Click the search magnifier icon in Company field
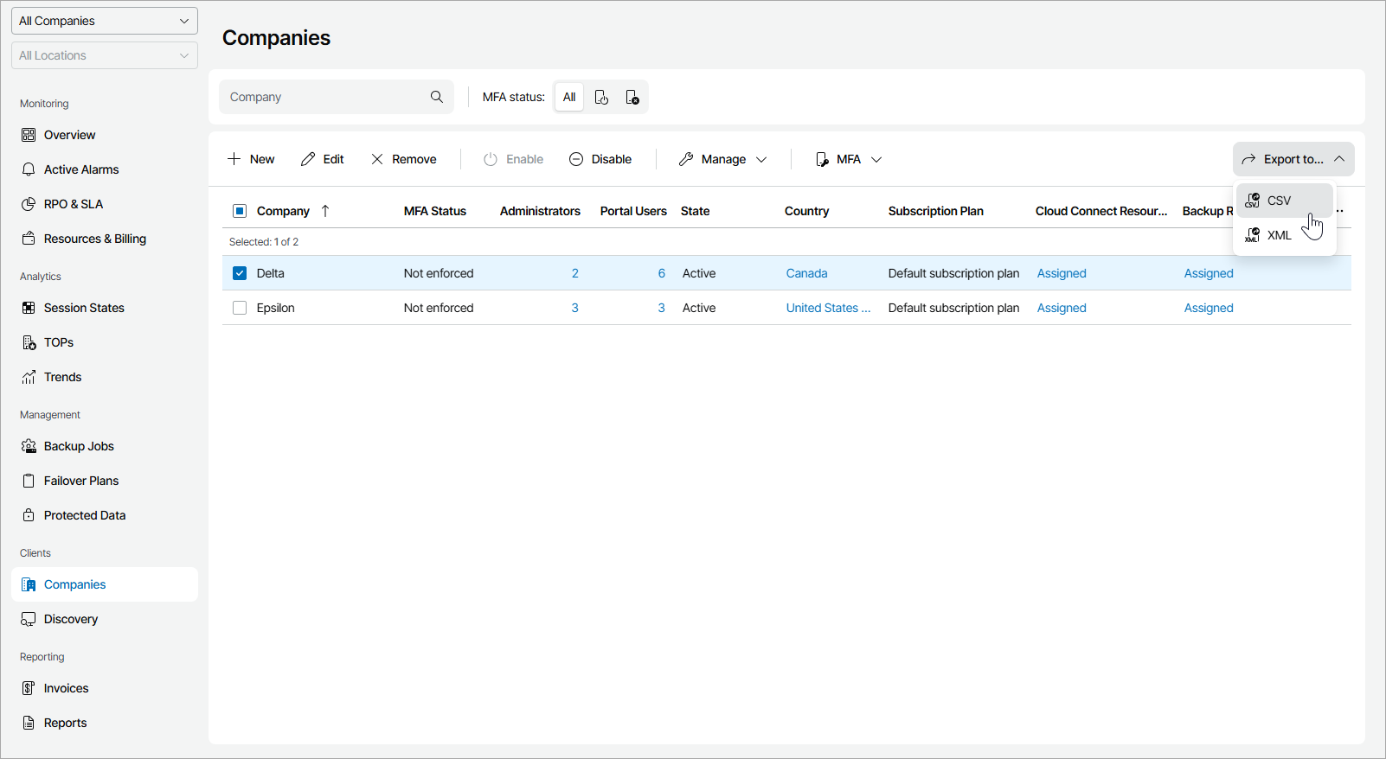The image size is (1386, 759). coord(437,97)
